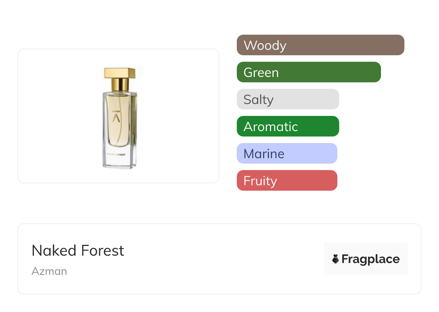Pick the Aromatic accord bar
This screenshot has height=312, width=439.
288,126
